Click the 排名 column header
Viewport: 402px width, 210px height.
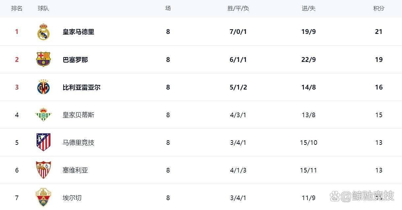coord(17,9)
